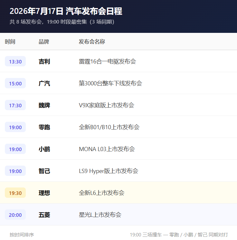Select the 17:30 time badge
Image resolution: width=237 pixels, height=240 pixels.
coord(15,105)
